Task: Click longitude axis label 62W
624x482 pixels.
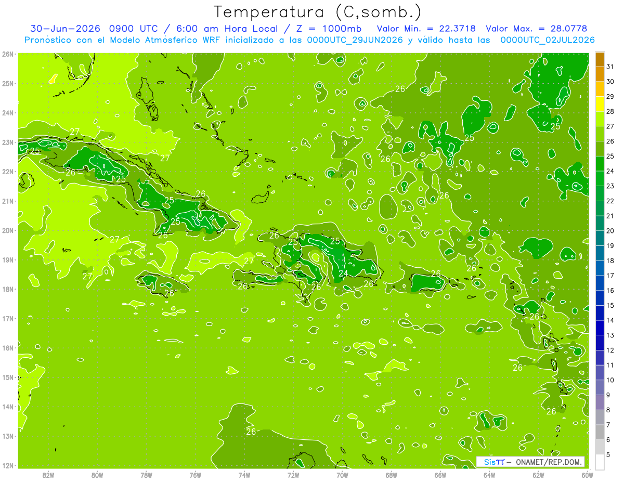Action: point(539,475)
